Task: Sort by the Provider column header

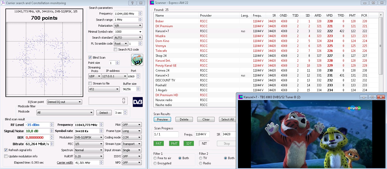Action: [219, 16]
